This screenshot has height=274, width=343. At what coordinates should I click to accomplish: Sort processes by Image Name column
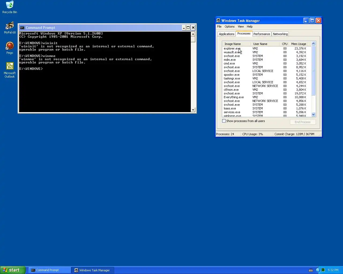(x=236, y=44)
